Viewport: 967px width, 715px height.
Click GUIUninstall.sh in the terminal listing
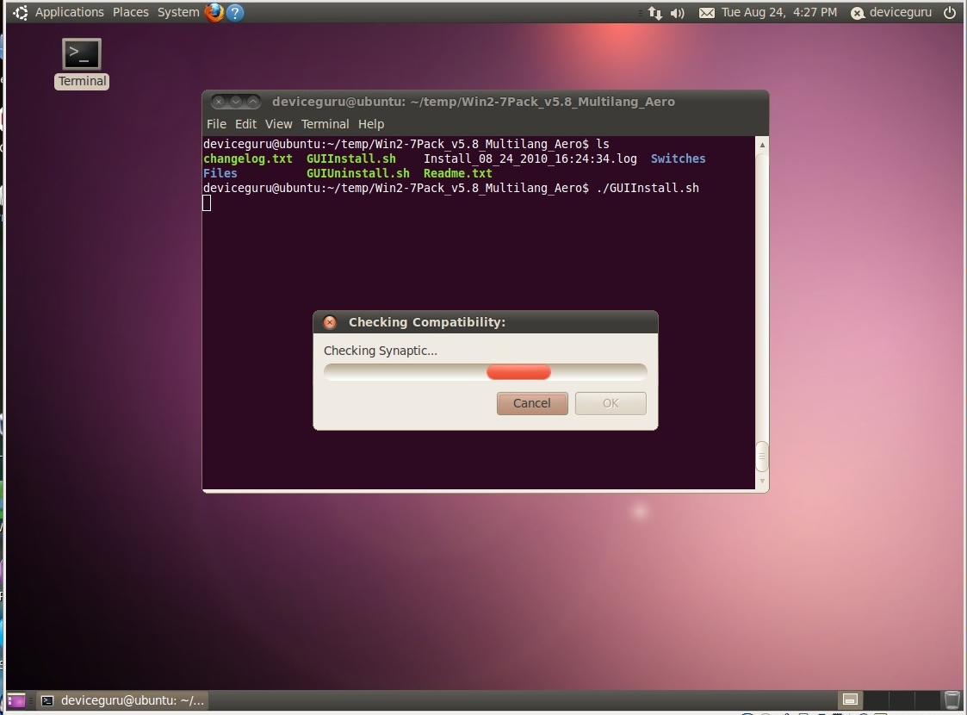[x=358, y=173]
